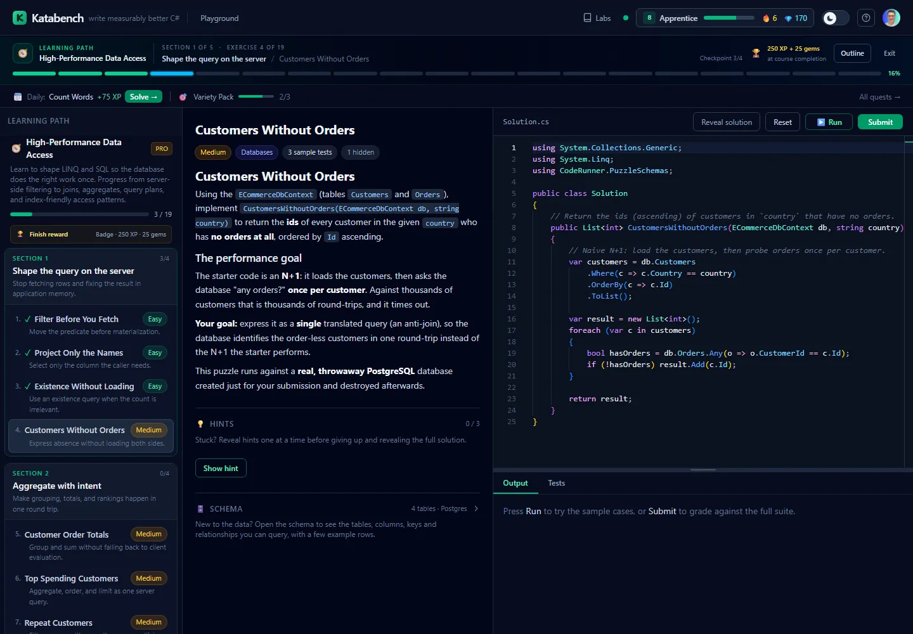This screenshot has width=913, height=634.
Task: Show the next hint
Action: coord(221,469)
